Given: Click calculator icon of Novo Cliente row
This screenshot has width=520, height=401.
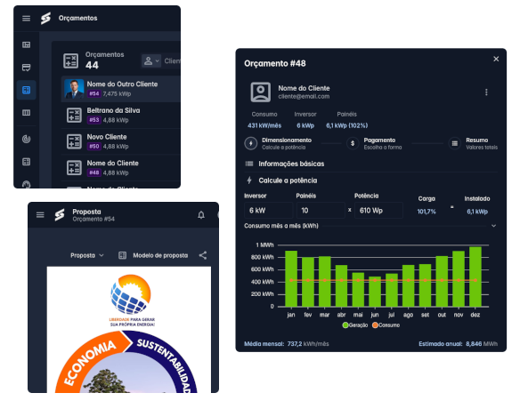Looking at the screenshot, I should point(74,141).
